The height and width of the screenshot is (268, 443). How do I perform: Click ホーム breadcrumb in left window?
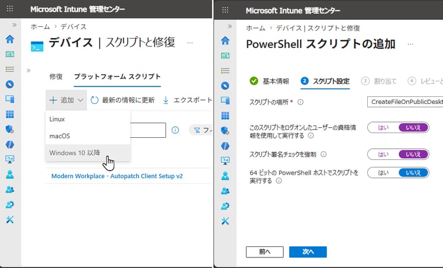pos(40,27)
